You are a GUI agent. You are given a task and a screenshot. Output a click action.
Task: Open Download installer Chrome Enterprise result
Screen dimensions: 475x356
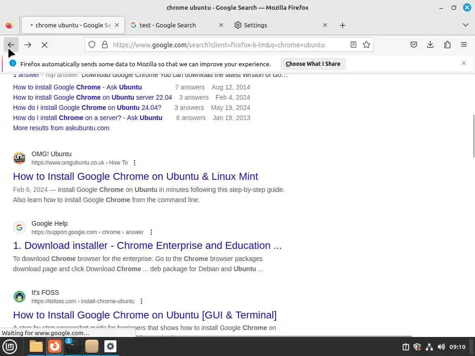147,246
